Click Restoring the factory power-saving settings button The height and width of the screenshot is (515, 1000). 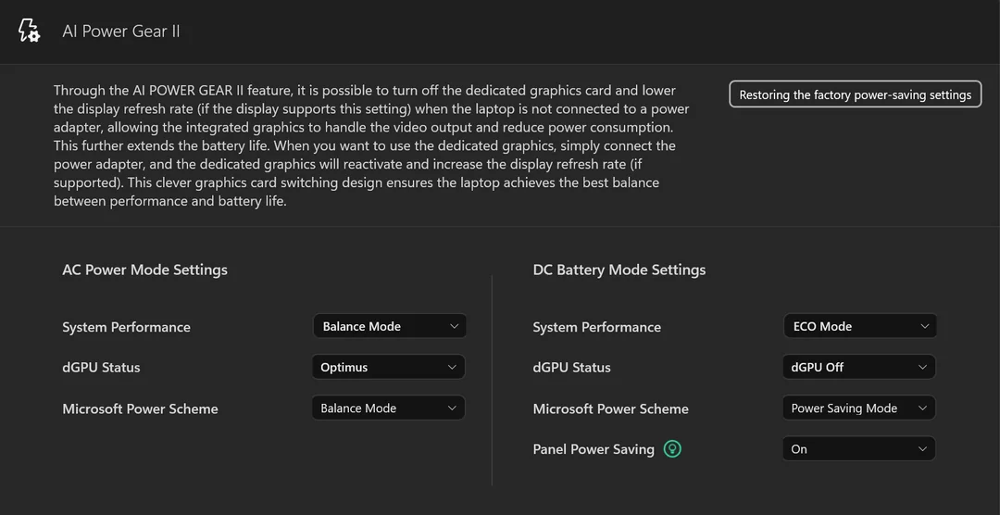pyautogui.click(x=855, y=94)
